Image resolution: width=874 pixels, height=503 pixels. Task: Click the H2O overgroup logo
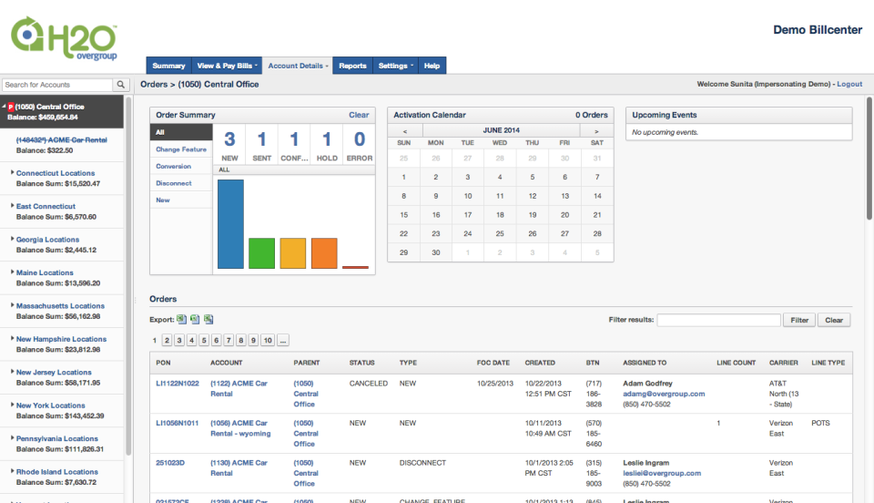(x=64, y=38)
